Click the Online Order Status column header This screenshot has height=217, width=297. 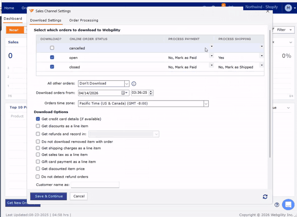coord(88,39)
